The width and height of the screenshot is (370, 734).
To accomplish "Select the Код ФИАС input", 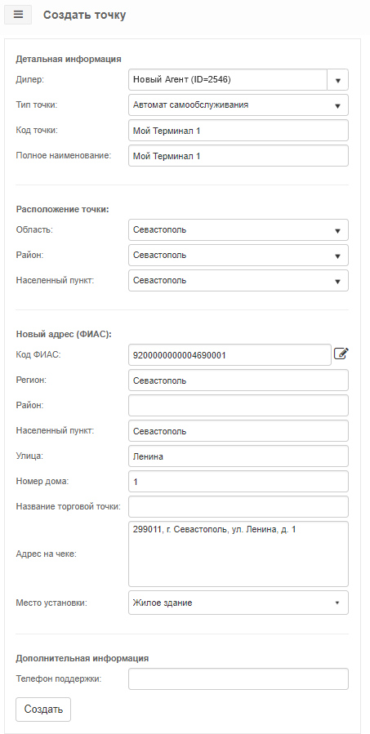I will [230, 355].
